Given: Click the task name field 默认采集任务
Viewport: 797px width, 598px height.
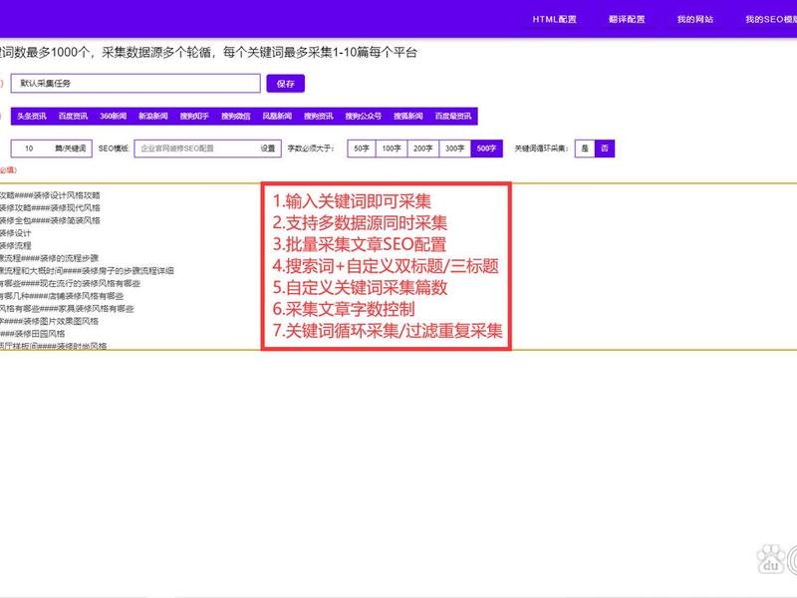Looking at the screenshot, I should pyautogui.click(x=135, y=84).
